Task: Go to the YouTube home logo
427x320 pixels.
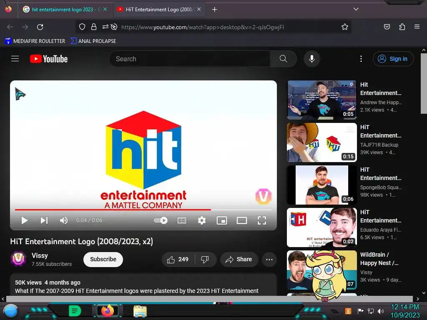Action: pos(49,59)
